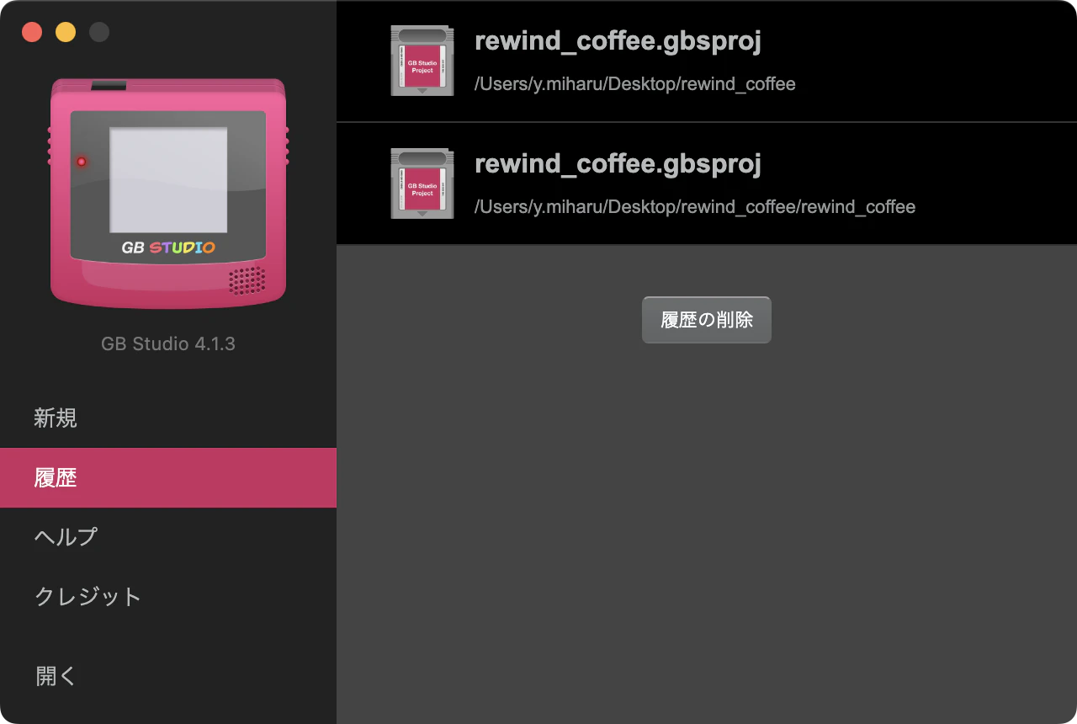Click the 履歴の削除 button
Image resolution: width=1077 pixels, height=724 pixels.
click(x=707, y=320)
